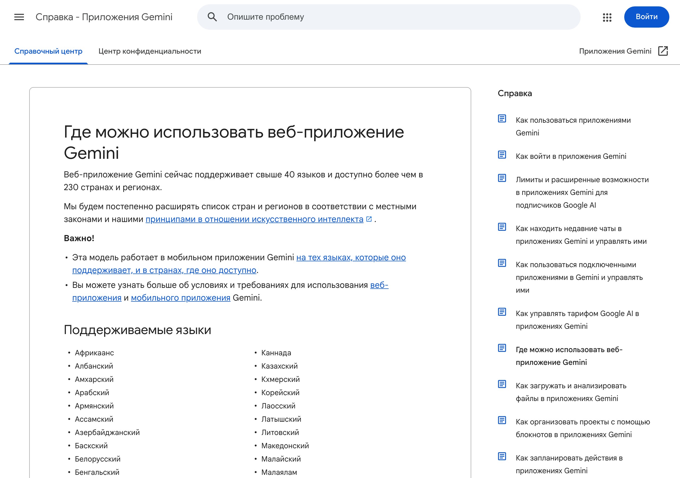This screenshot has width=680, height=478.
Task: Click the language entry Ассамский
Action: (94, 419)
